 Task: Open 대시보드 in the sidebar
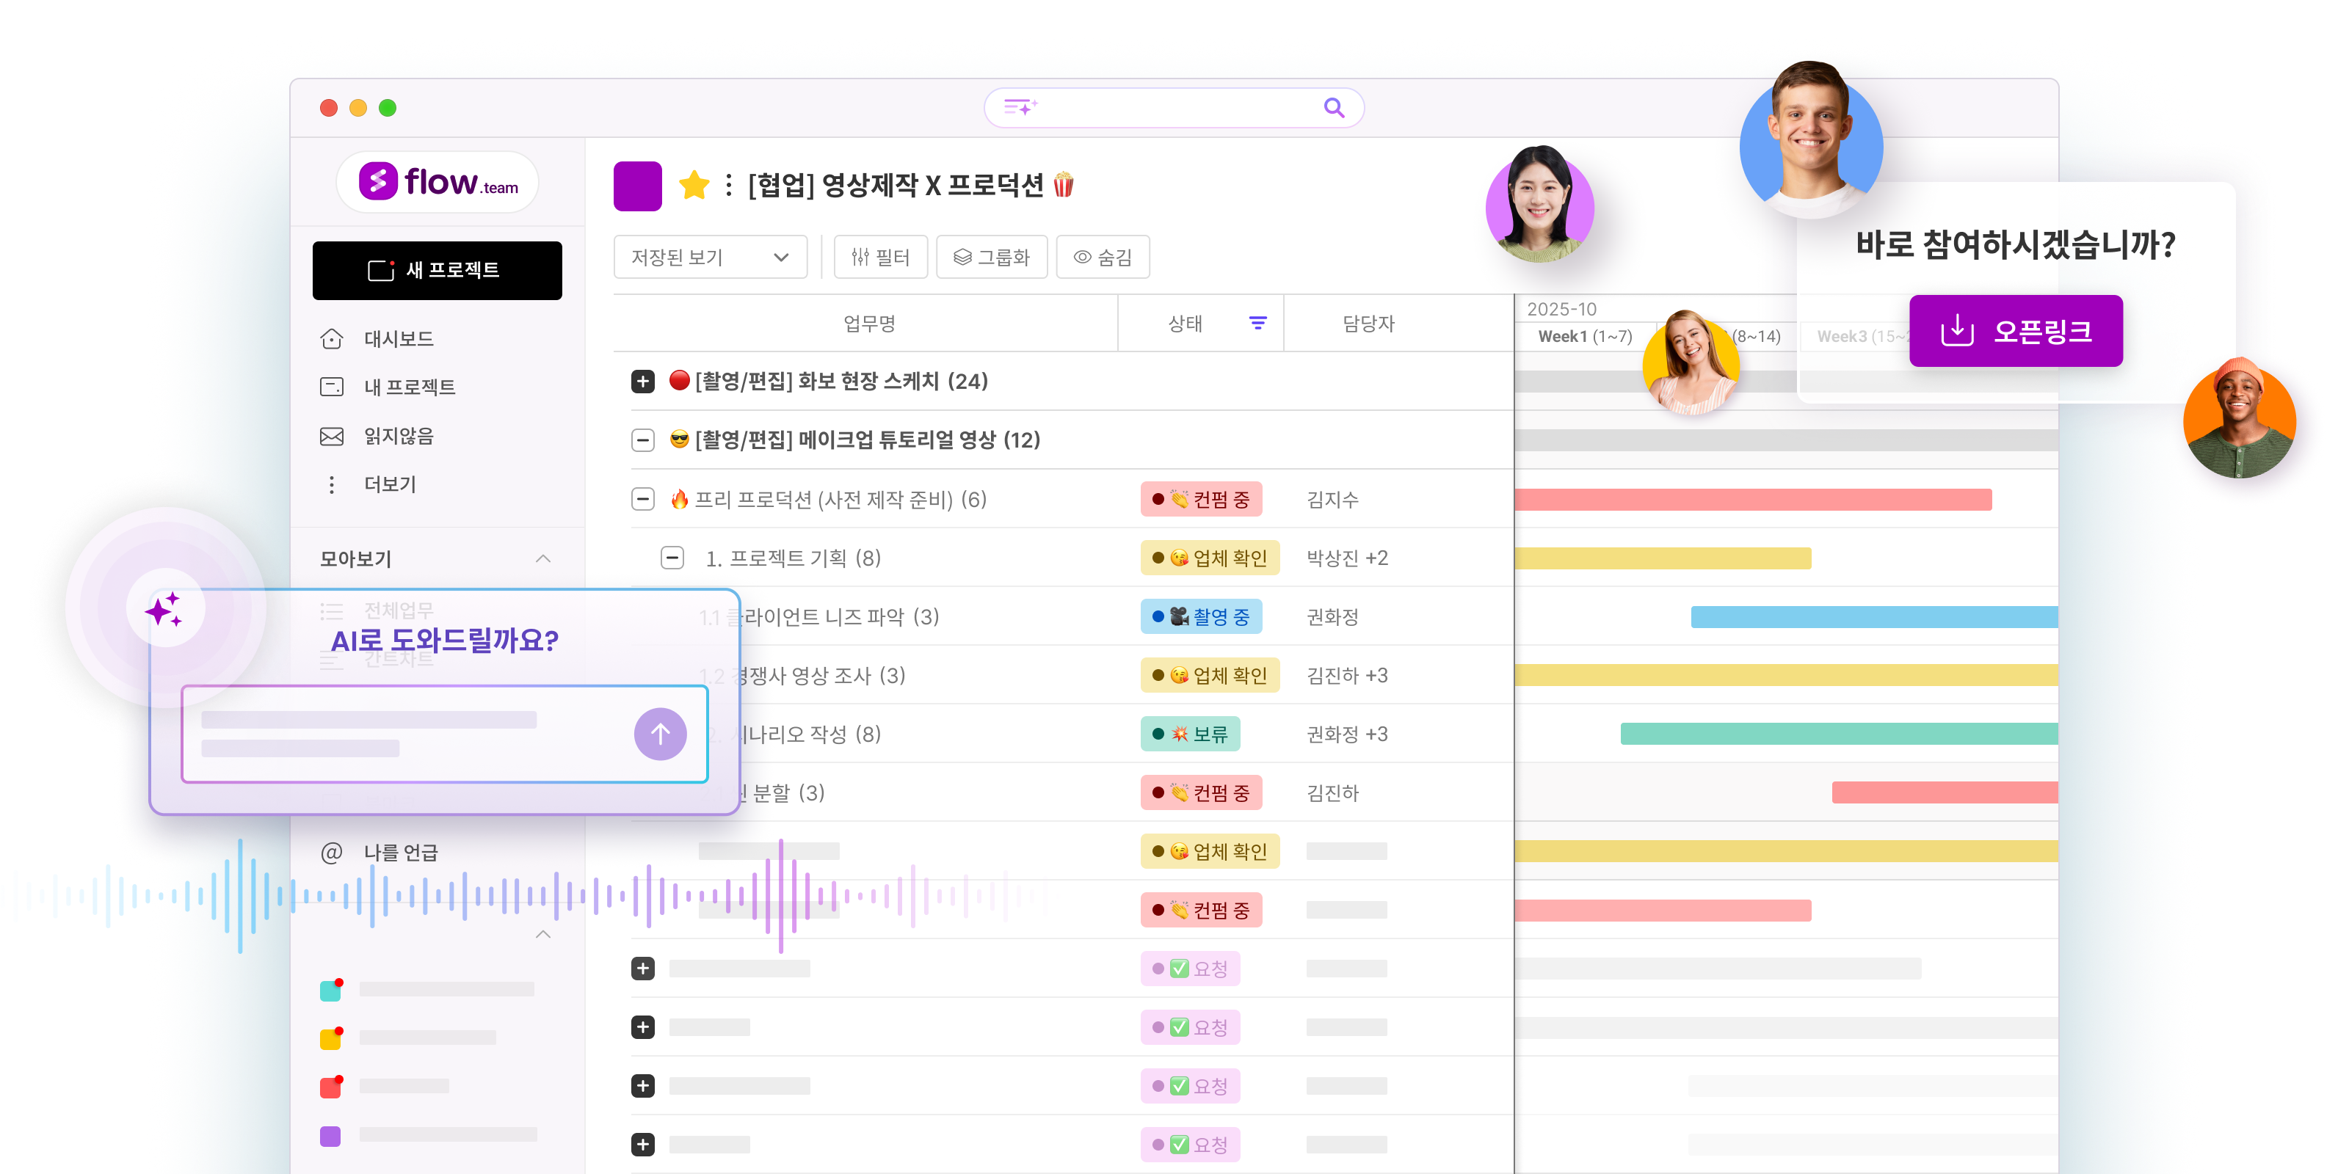coord(398,339)
